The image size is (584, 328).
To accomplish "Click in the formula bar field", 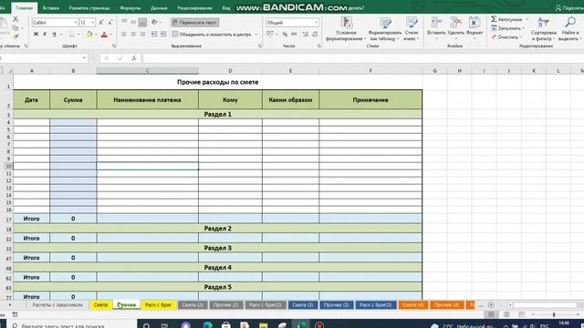I will (x=363, y=58).
